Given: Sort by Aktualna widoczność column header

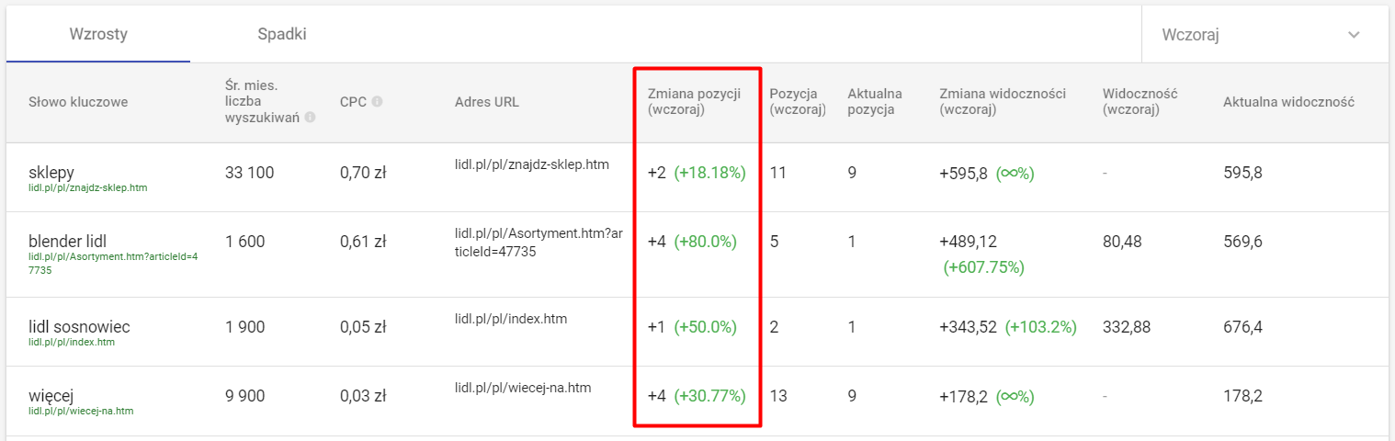Looking at the screenshot, I should 1288,102.
